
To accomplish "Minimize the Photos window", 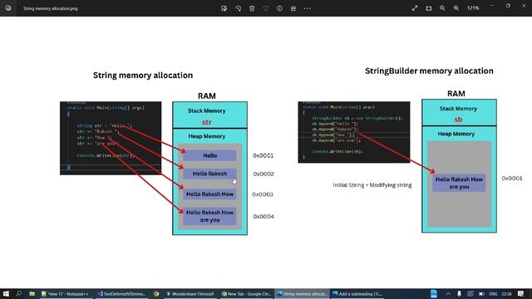I will tap(492, 6).
